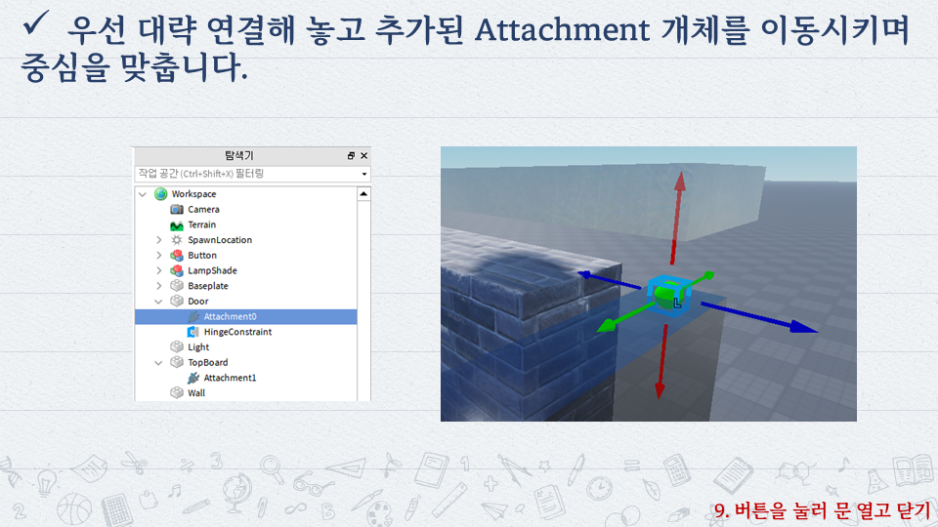This screenshot has width=938, height=527.
Task: Click the Attachment0 icon
Action: [x=192, y=316]
